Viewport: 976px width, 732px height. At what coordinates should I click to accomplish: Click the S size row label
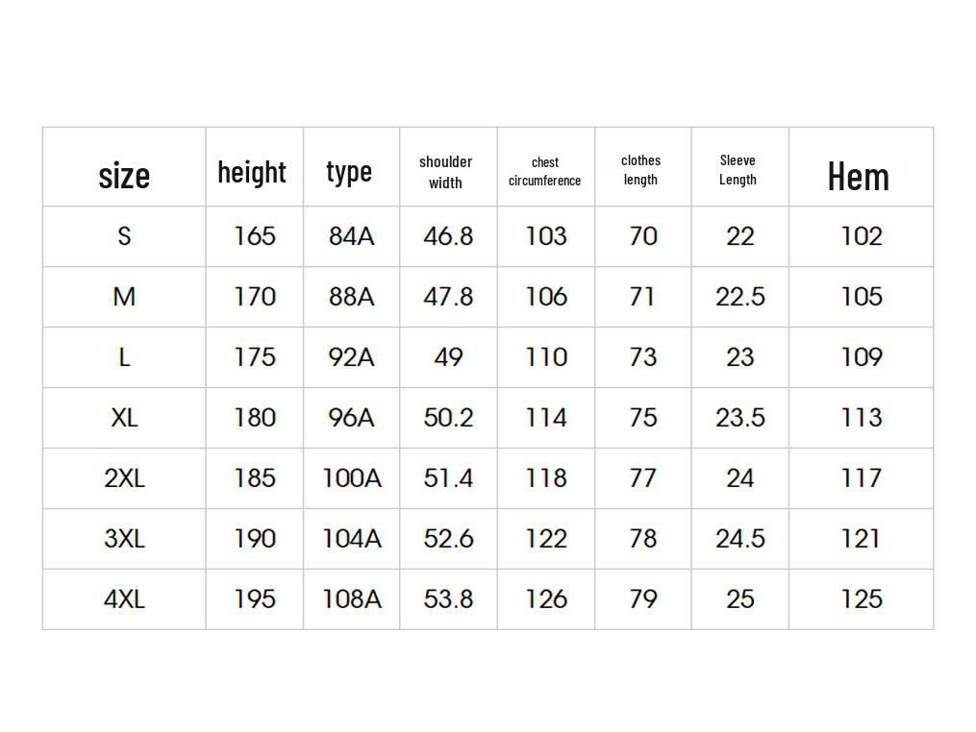coord(124,236)
